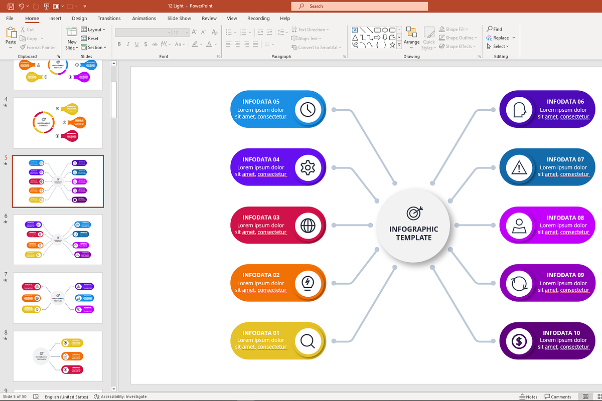Toggle Bold formatting
This screenshot has height=401, width=602.
click(x=119, y=44)
